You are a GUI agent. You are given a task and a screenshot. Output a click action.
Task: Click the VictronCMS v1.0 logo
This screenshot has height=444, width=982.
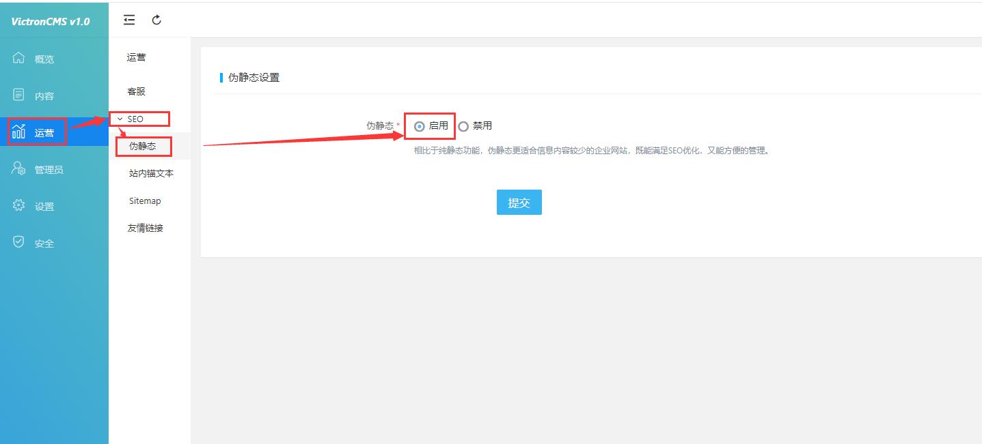tap(51, 21)
